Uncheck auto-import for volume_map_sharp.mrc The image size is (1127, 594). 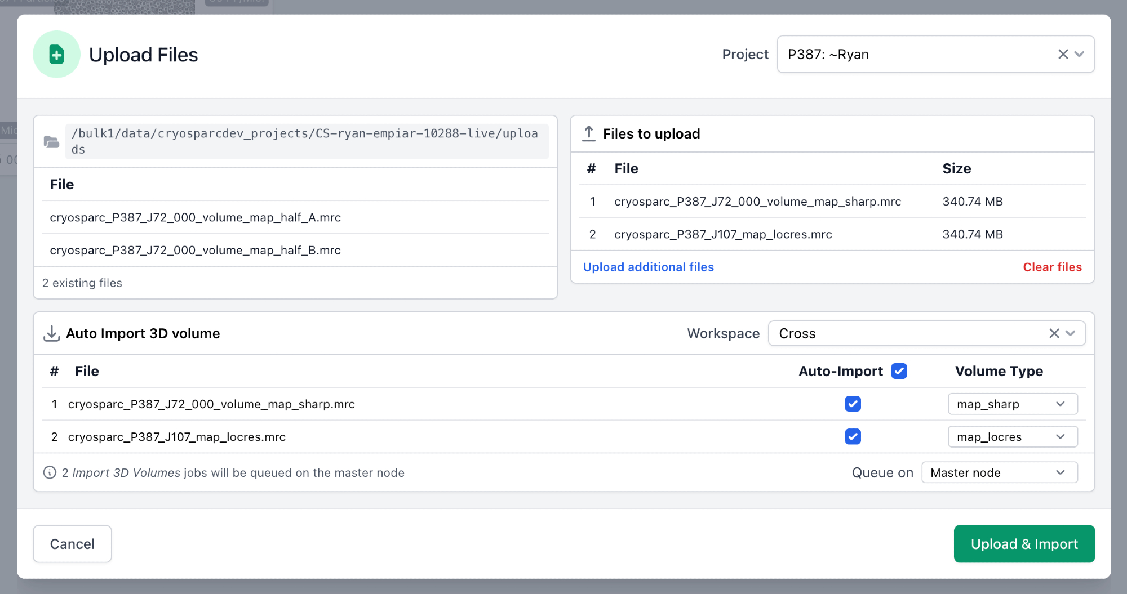(x=853, y=404)
